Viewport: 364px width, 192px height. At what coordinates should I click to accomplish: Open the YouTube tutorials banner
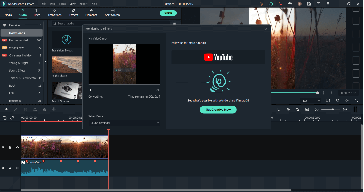pos(218,57)
